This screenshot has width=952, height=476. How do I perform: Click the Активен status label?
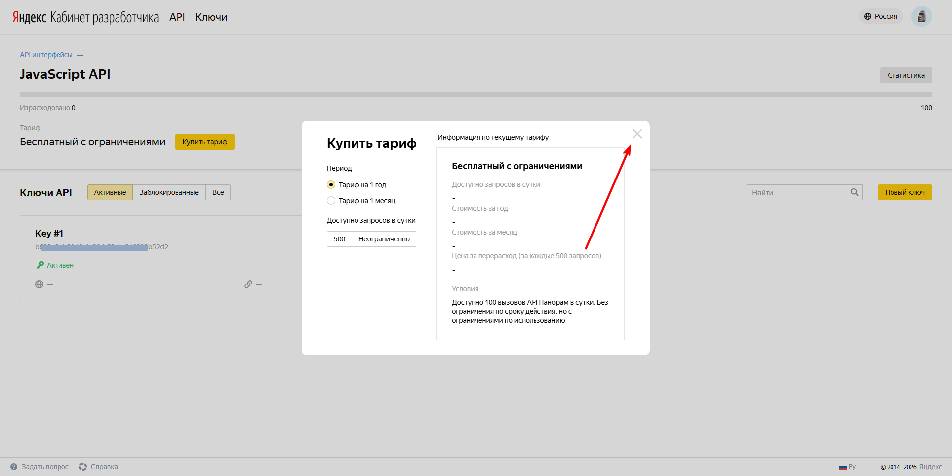pos(60,265)
